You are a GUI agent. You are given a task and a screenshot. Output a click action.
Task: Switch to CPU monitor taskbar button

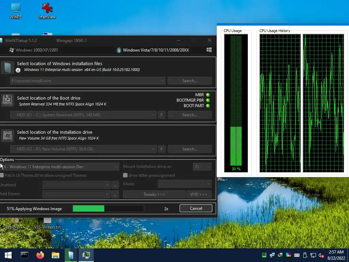point(86,255)
